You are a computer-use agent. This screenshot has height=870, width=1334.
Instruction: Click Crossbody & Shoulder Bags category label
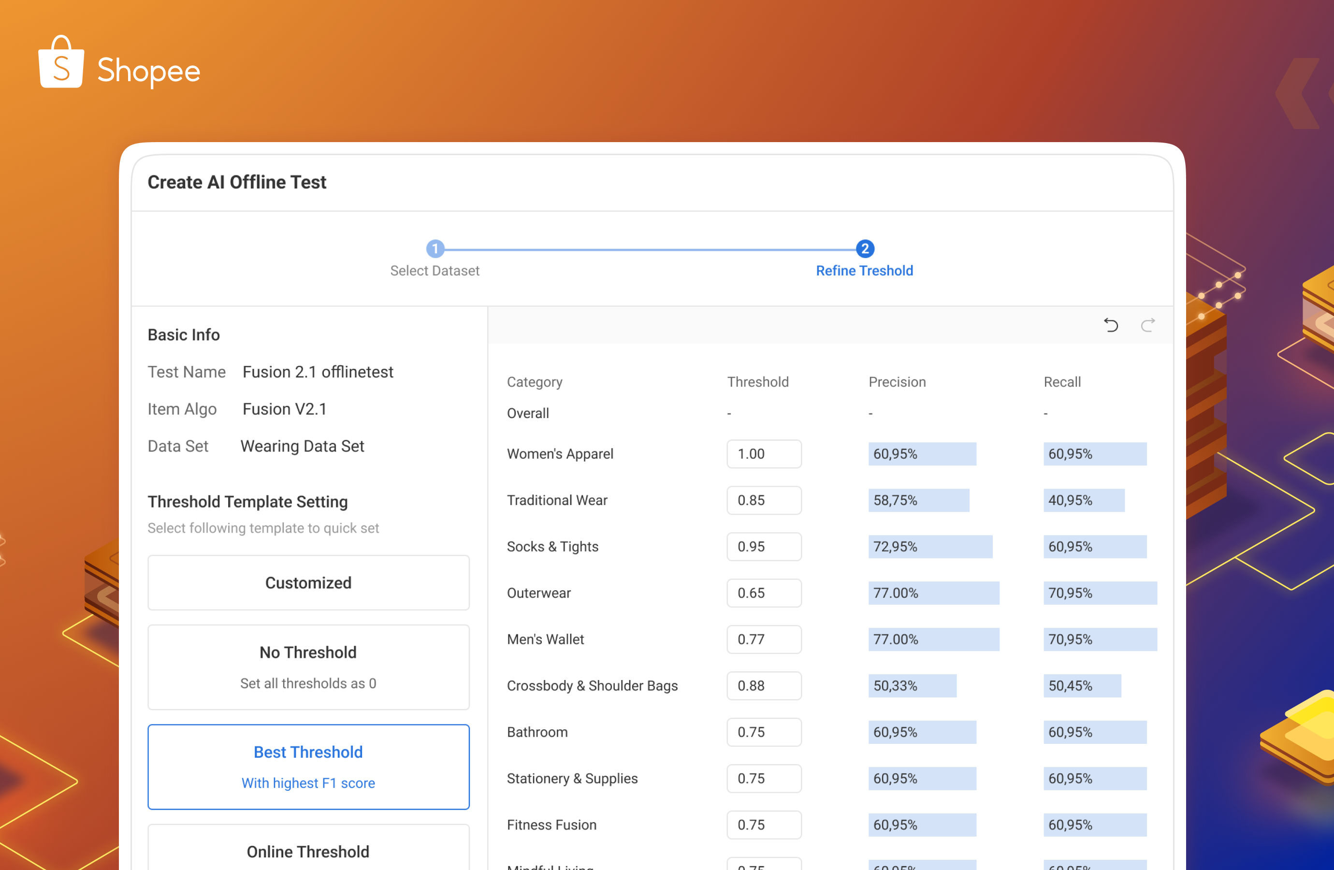(x=593, y=685)
